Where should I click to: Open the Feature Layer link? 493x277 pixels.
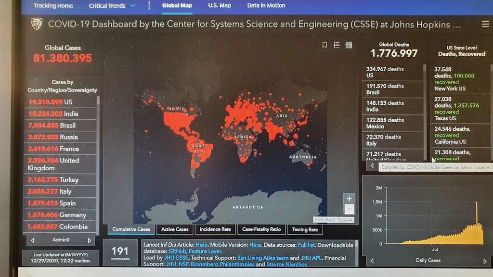tap(205, 251)
